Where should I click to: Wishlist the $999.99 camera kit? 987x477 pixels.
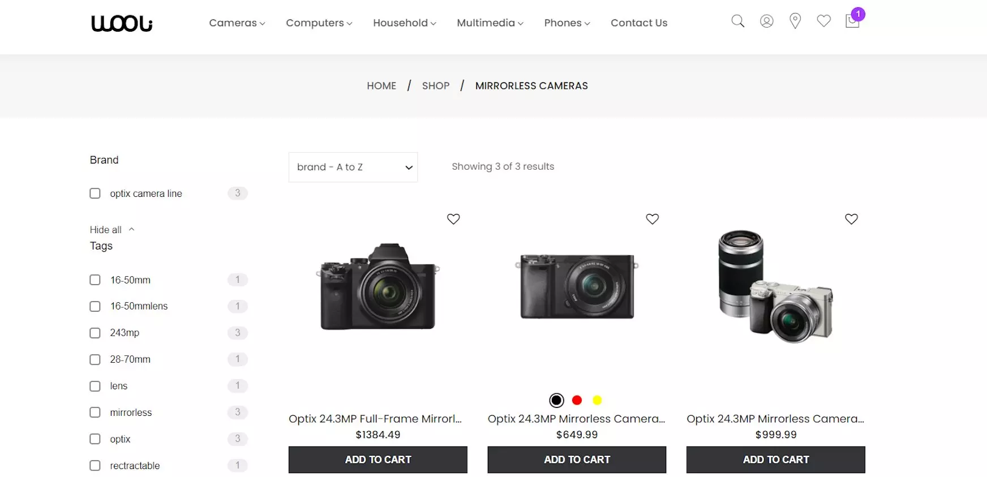[x=851, y=219]
